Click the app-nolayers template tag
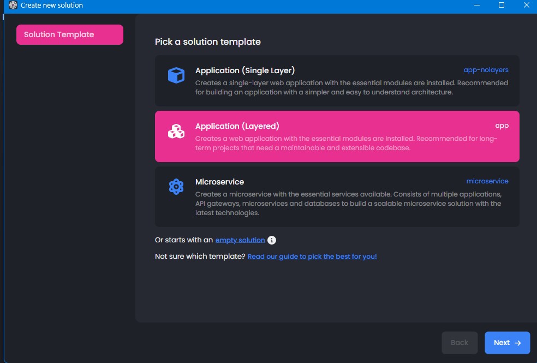This screenshot has width=537, height=363. [486, 70]
